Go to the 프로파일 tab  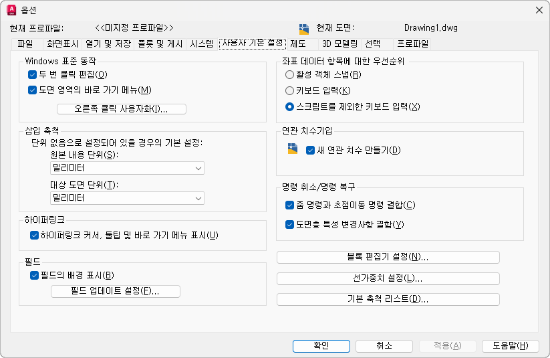412,44
